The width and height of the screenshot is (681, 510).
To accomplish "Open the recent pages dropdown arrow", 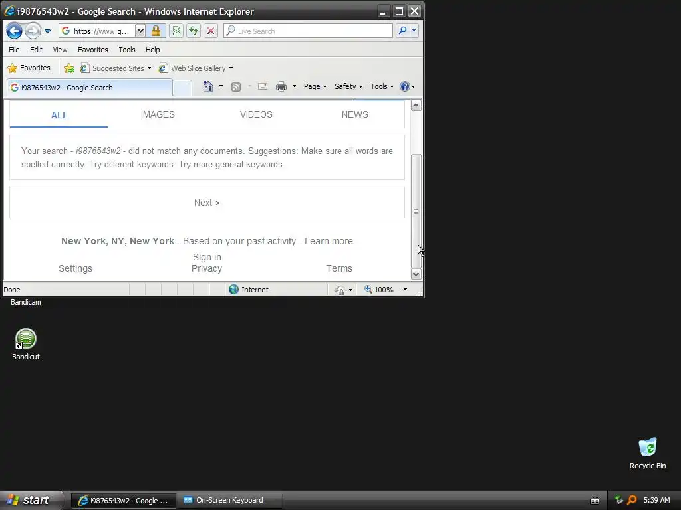I will pos(47,31).
